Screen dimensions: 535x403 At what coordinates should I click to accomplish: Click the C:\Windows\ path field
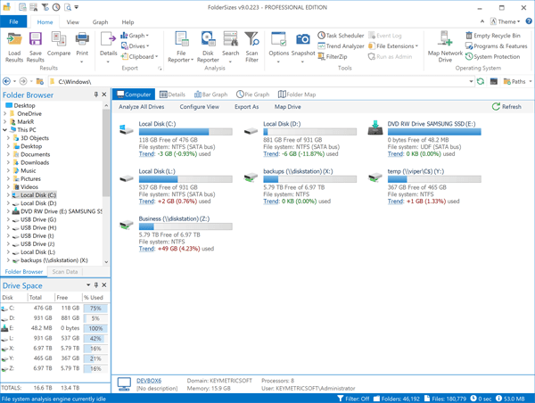click(261, 81)
